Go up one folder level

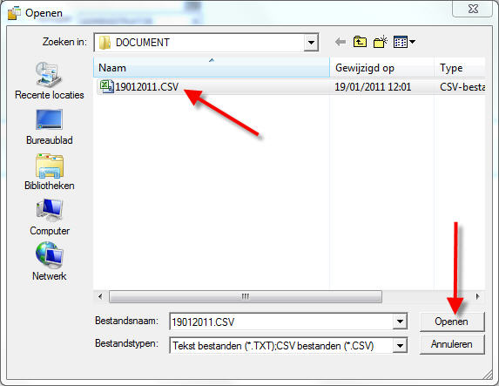(360, 42)
